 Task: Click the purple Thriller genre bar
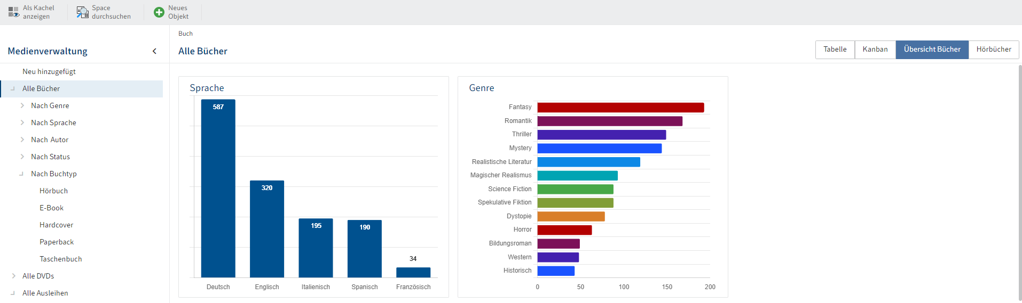(602, 135)
